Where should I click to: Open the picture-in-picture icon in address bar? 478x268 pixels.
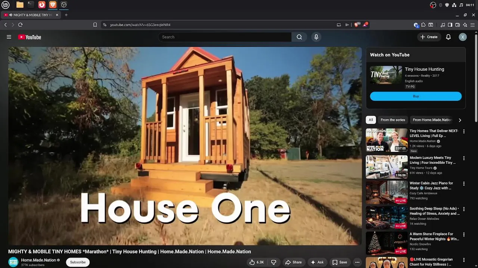tap(339, 25)
